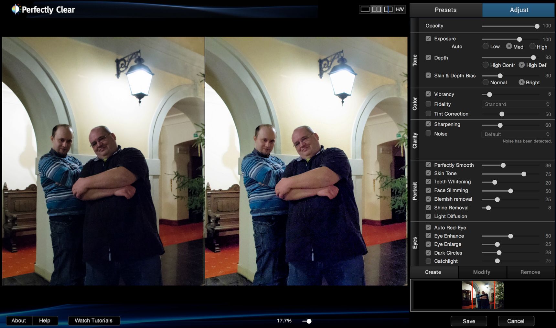Select the single image view icon
Image resolution: width=556 pixels, height=328 pixels.
365,9
